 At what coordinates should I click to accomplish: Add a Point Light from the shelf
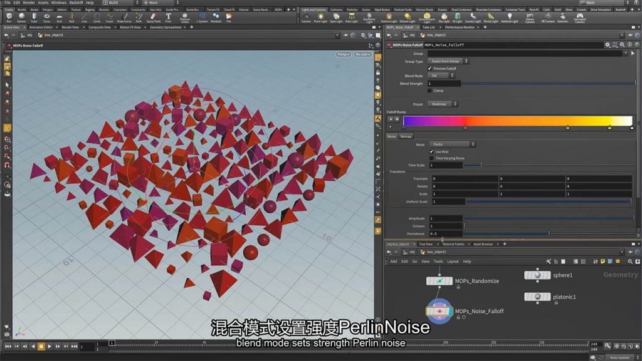tap(320, 18)
